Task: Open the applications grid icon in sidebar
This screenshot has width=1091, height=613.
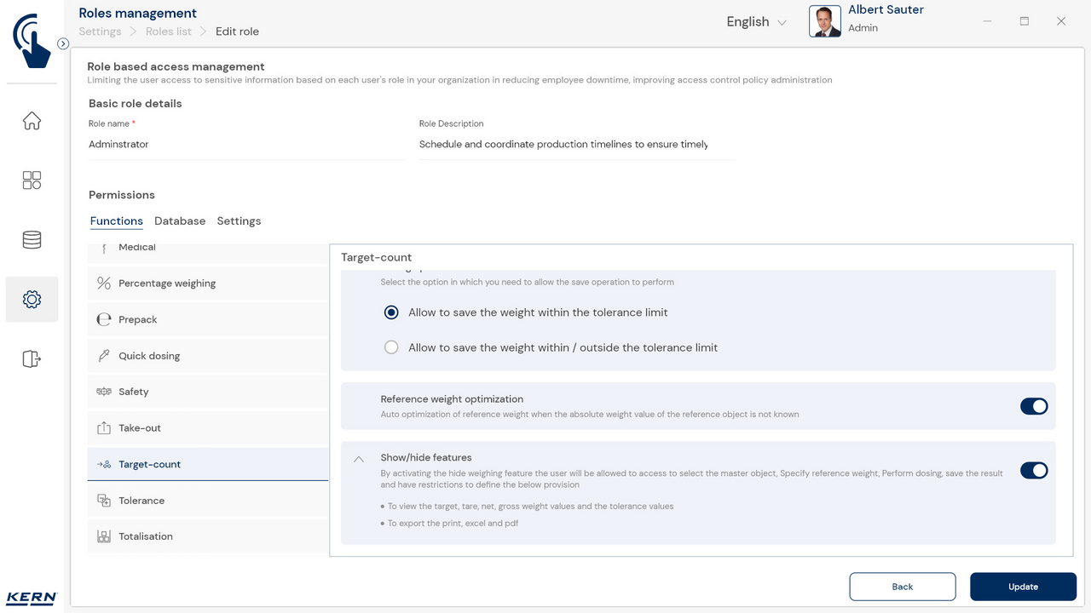Action: pyautogui.click(x=32, y=180)
